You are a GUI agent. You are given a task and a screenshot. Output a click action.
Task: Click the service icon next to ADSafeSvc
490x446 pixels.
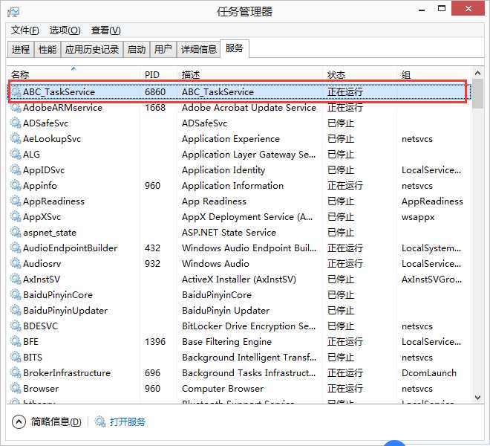(16, 123)
